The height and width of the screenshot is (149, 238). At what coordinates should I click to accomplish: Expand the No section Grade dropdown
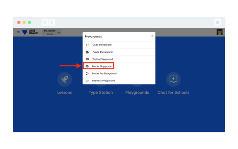52,32
